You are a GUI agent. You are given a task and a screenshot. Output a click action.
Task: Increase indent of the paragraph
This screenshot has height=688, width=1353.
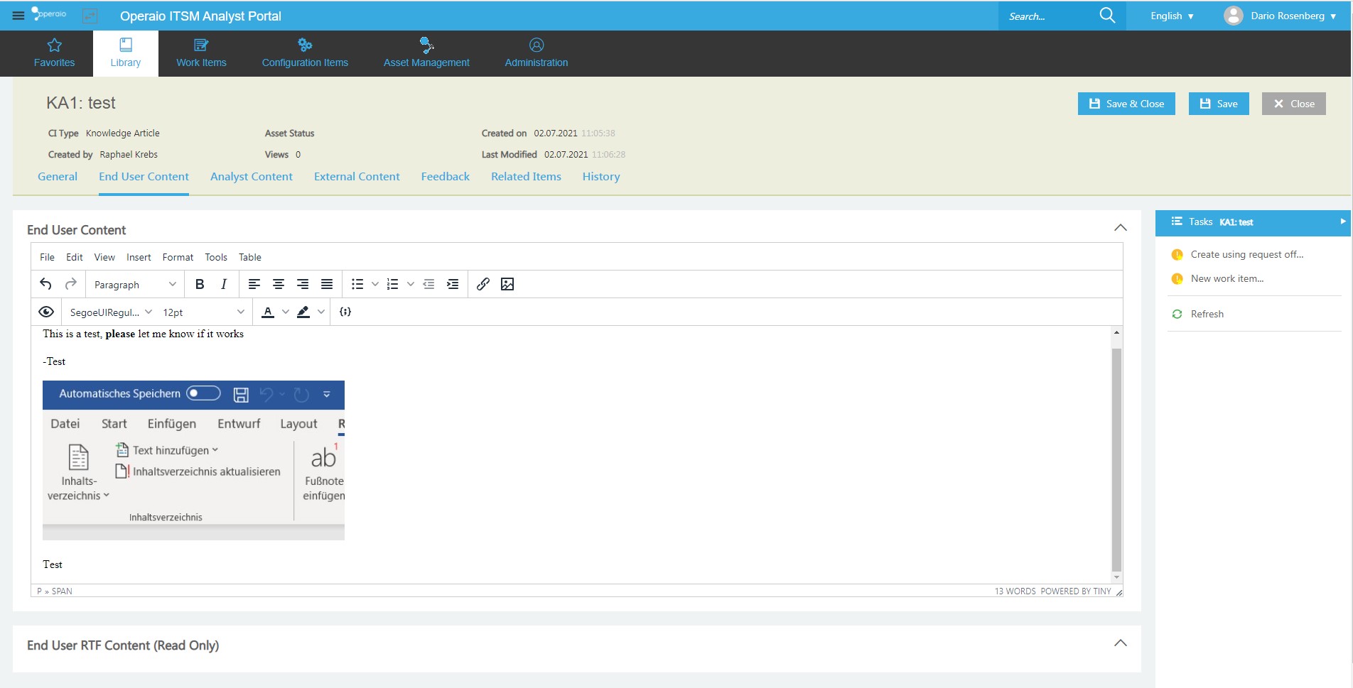[x=453, y=284]
